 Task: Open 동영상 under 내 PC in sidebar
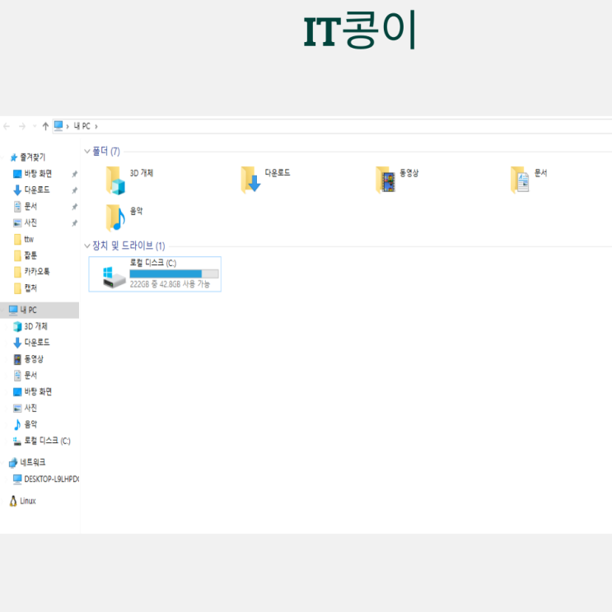click(x=34, y=359)
